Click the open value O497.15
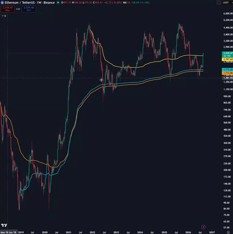The width and height of the screenshot is (233, 234). point(66,3)
